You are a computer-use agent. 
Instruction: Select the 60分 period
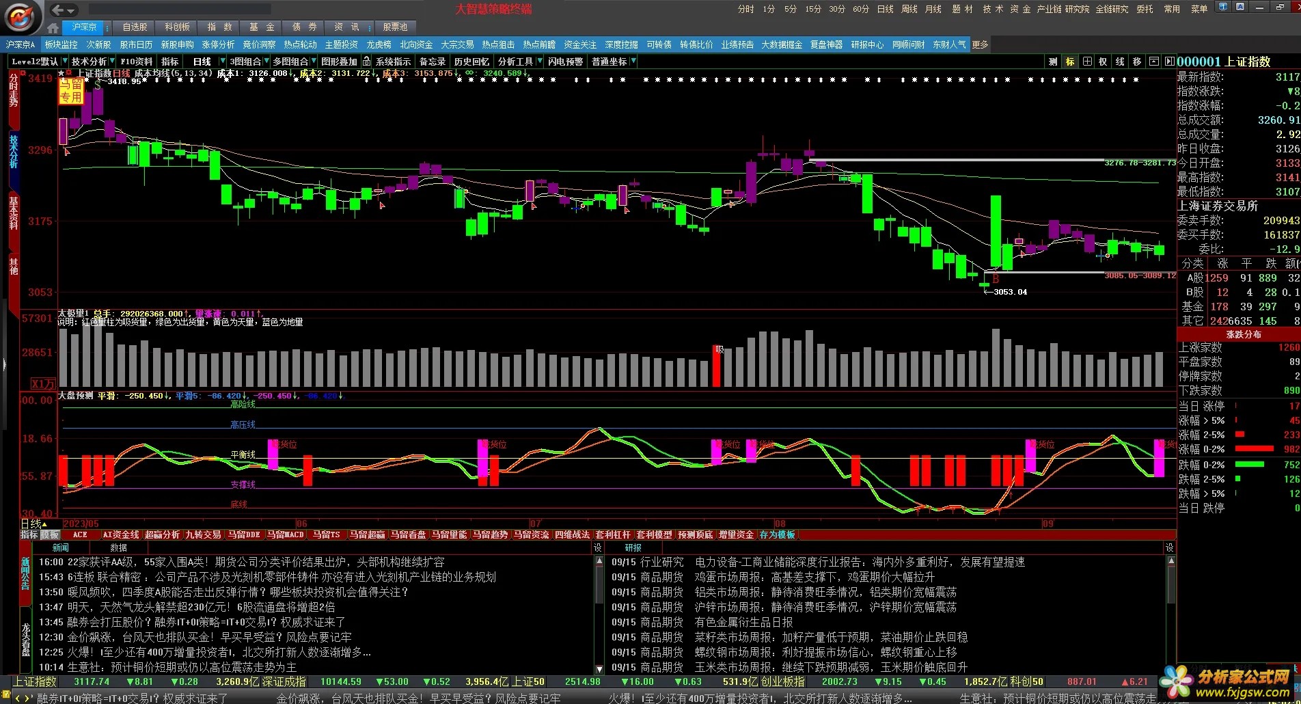click(x=861, y=9)
